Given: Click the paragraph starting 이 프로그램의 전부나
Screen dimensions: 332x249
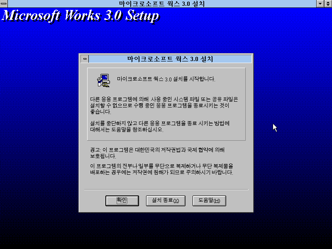Looking at the screenshot, I should click(x=161, y=169).
